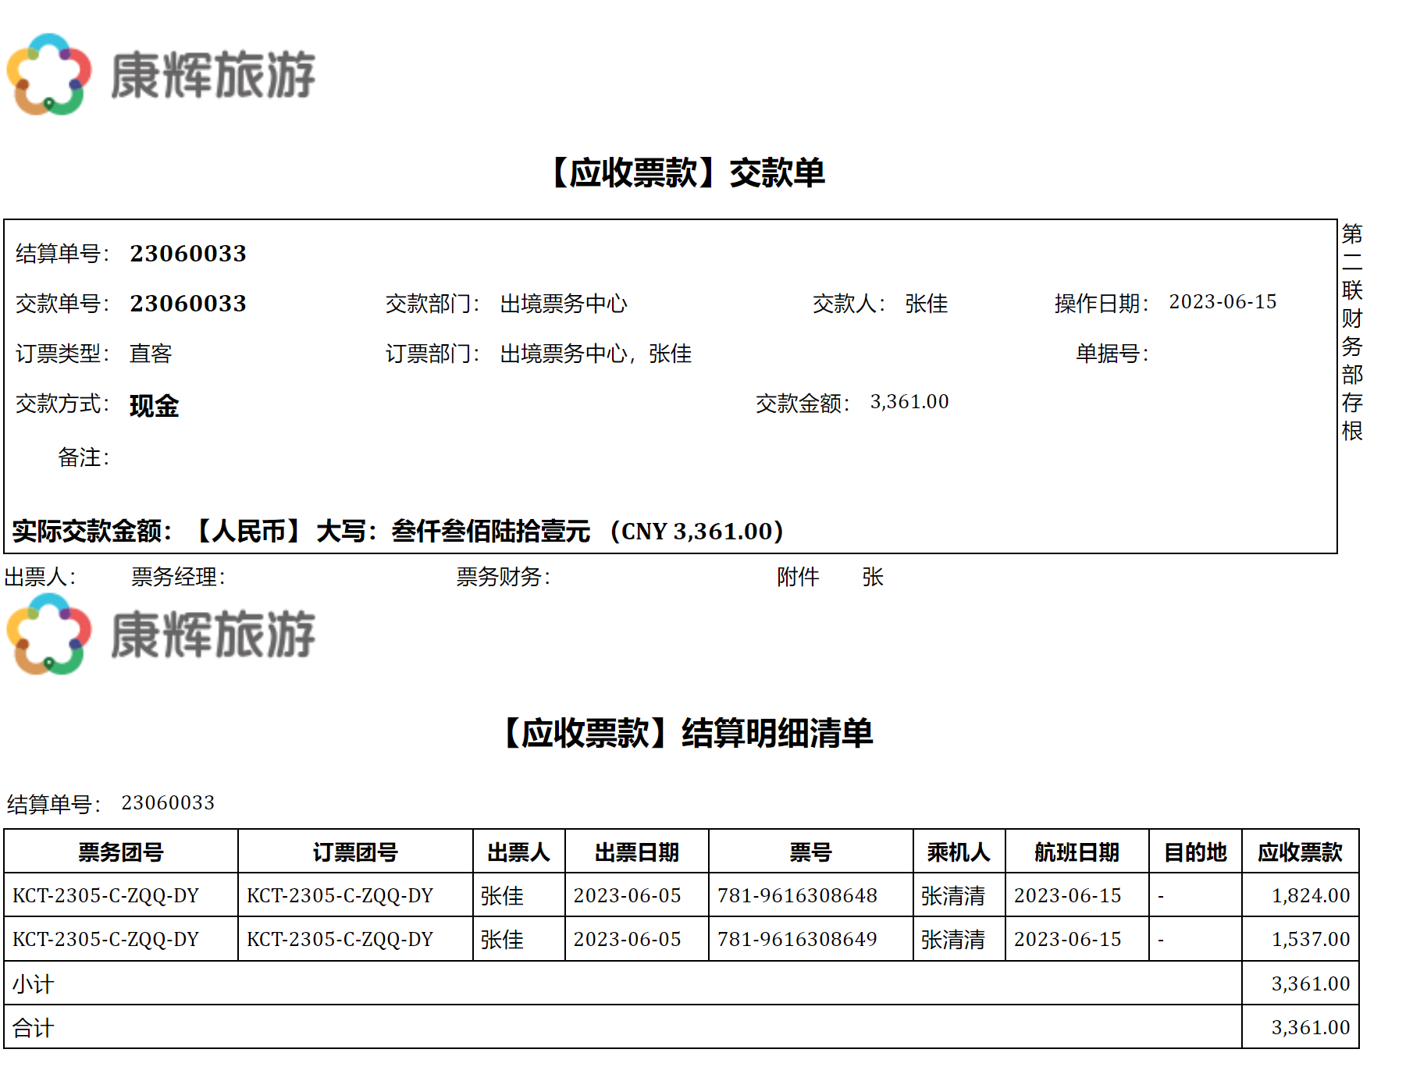Click the vertical 第二联财务部存根 side text

[1352, 332]
